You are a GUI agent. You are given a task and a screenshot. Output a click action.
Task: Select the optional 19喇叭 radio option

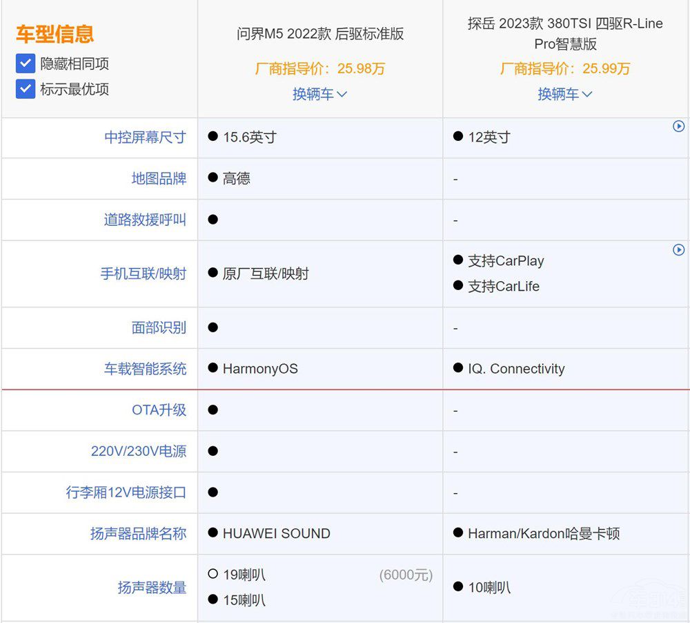coord(213,575)
